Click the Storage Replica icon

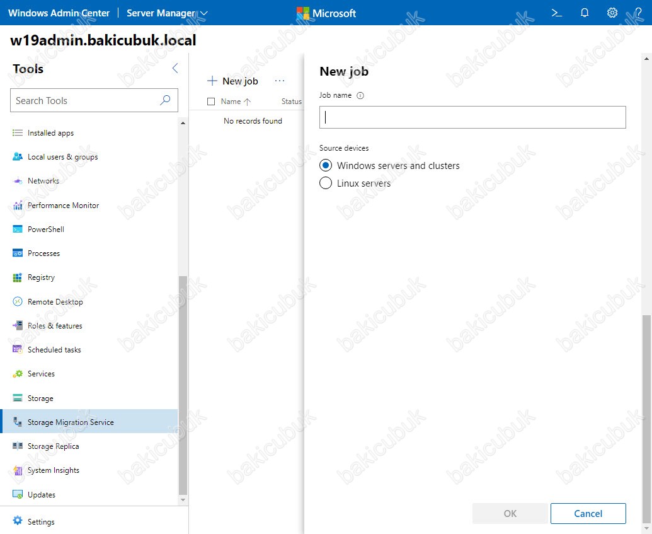pyautogui.click(x=18, y=446)
